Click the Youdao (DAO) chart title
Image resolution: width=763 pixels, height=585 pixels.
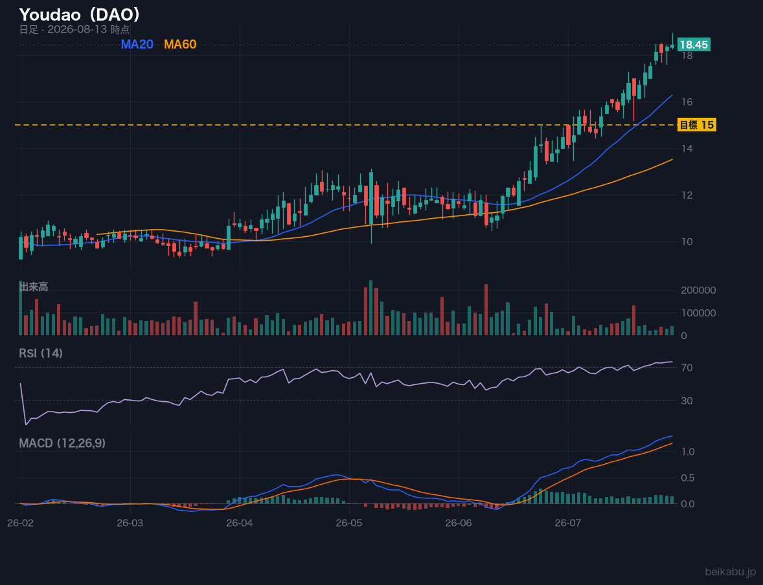click(80, 15)
